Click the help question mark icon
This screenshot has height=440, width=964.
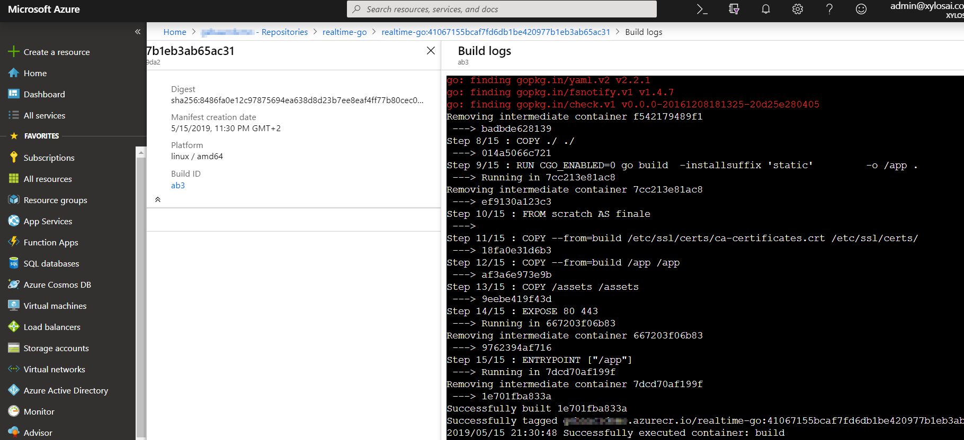pos(829,9)
